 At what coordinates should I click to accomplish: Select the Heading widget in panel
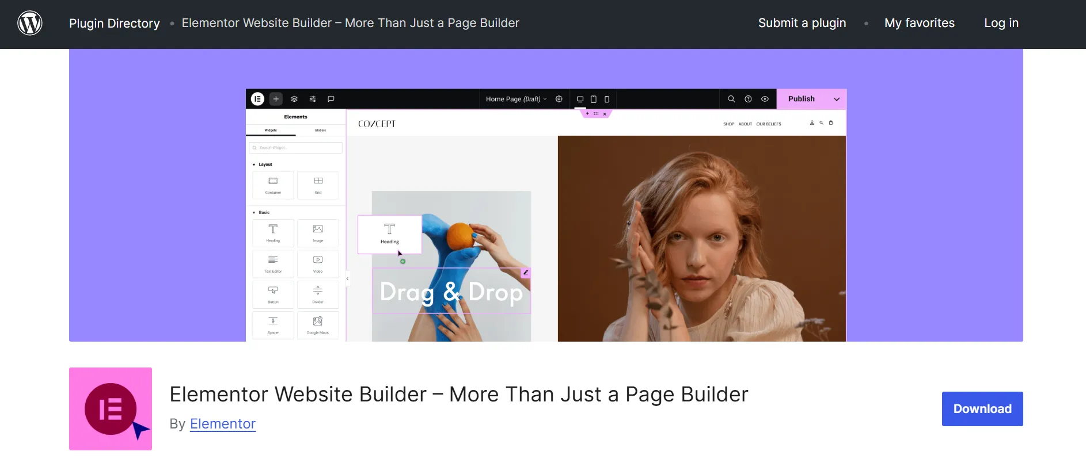pyautogui.click(x=273, y=233)
